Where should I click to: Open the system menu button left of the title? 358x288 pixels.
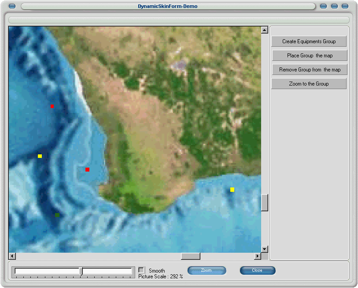click(12, 6)
